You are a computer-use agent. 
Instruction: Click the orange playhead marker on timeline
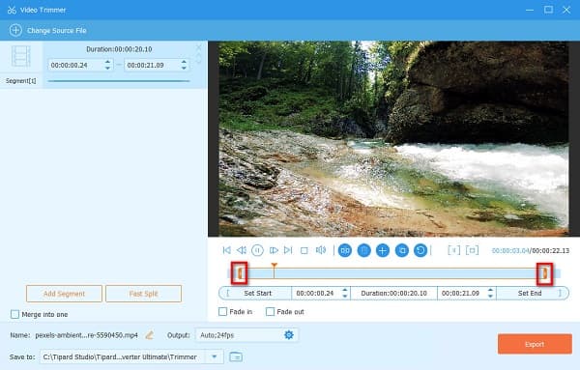[275, 266]
